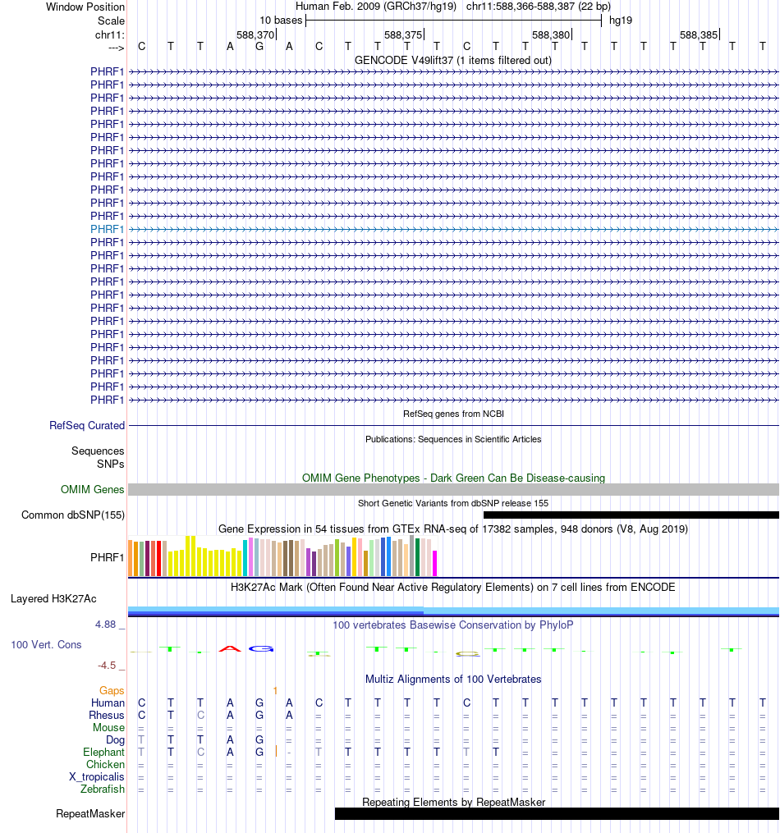Image resolution: width=780 pixels, height=833 pixels.
Task: Click the PHRF1 label beside the GTEx chart
Action: 107,557
